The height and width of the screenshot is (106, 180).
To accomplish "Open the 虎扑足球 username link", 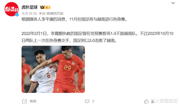I will pos(30,7).
